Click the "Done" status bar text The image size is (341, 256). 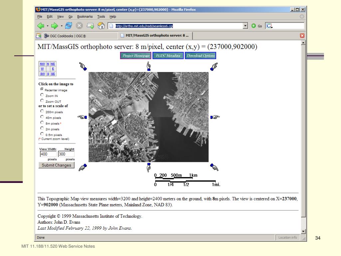[x=41, y=237]
